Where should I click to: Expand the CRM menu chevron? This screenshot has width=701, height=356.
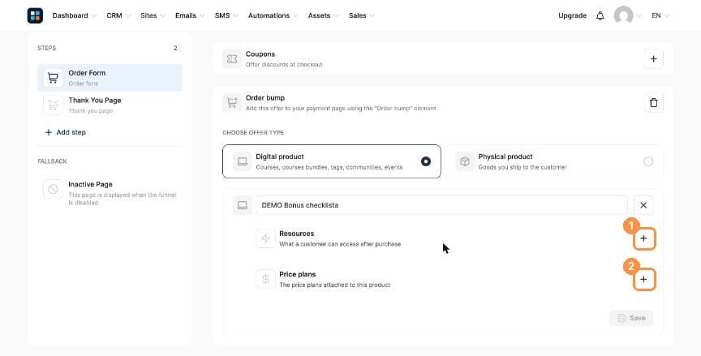click(128, 16)
